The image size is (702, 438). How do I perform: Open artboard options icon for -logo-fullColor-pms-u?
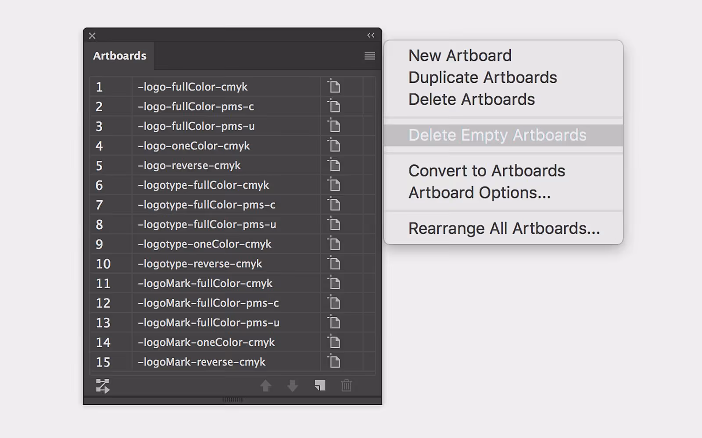334,126
